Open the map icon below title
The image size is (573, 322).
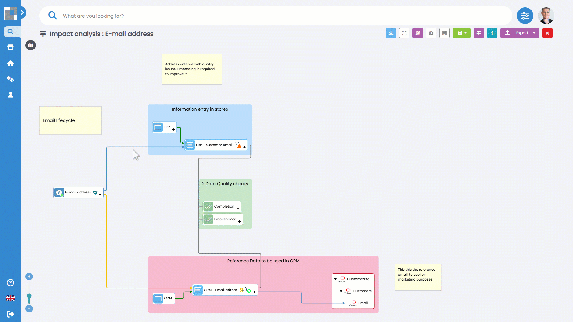pos(30,45)
